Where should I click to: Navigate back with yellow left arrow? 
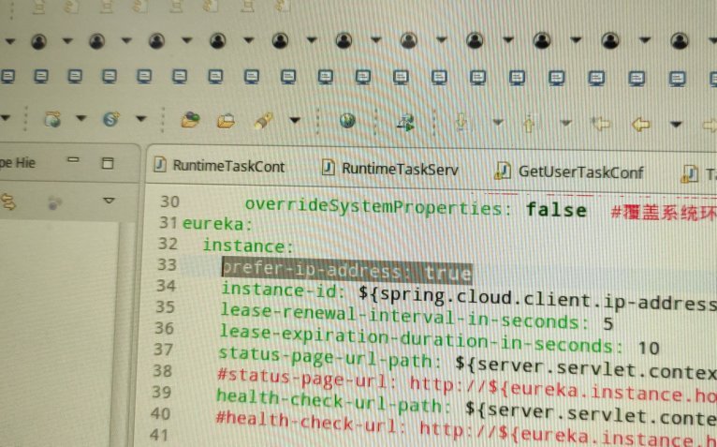640,124
